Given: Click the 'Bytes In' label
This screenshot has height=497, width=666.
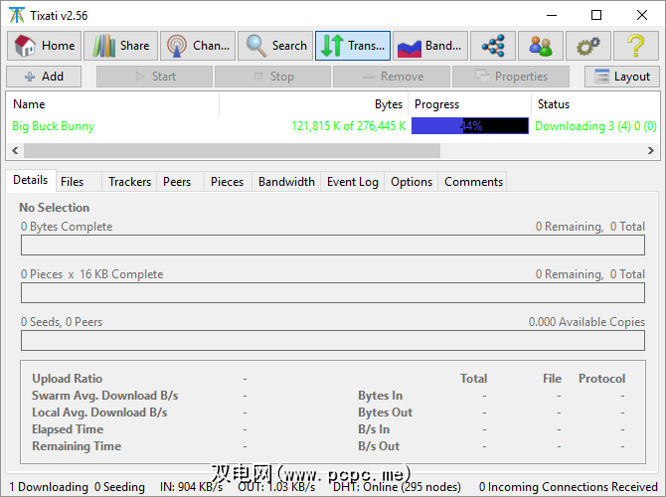Looking at the screenshot, I should (x=380, y=396).
